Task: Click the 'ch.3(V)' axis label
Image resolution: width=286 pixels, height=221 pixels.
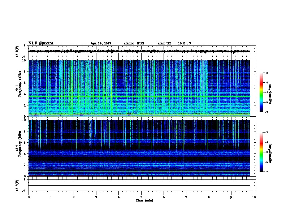Action: click(x=17, y=185)
